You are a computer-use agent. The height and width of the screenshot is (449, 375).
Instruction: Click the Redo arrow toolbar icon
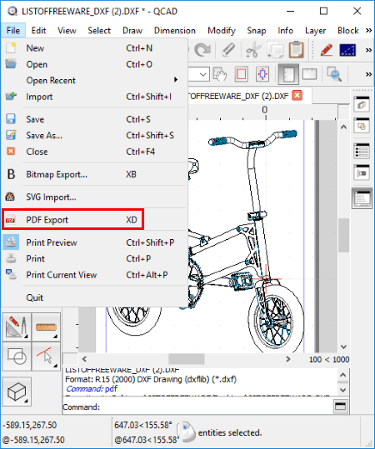pos(202,50)
